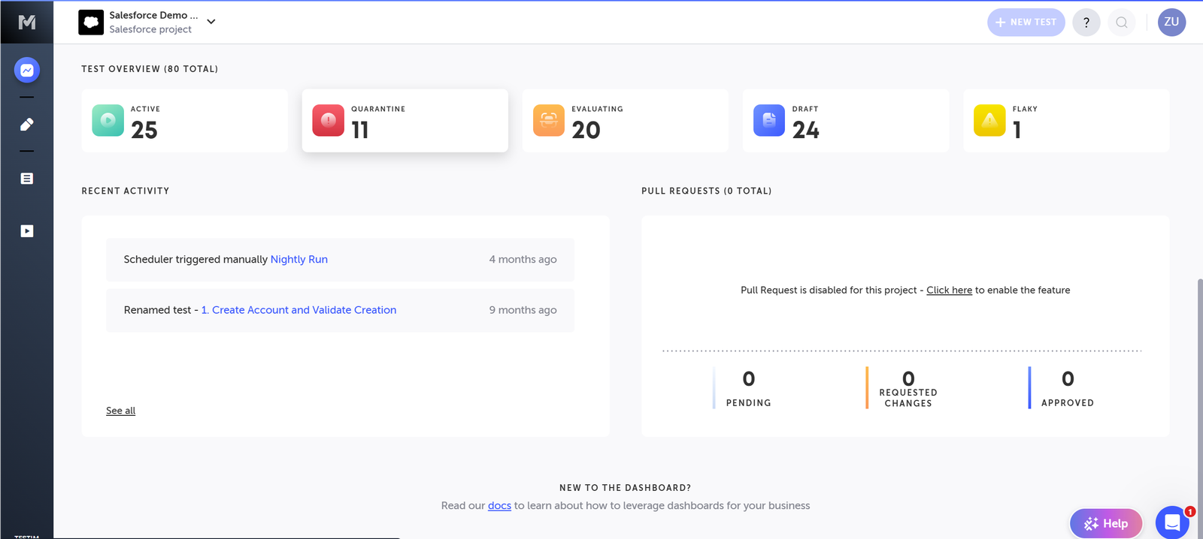Viewport: 1203px width, 539px height.
Task: Open the Evaluating card count 20
Action: [586, 131]
